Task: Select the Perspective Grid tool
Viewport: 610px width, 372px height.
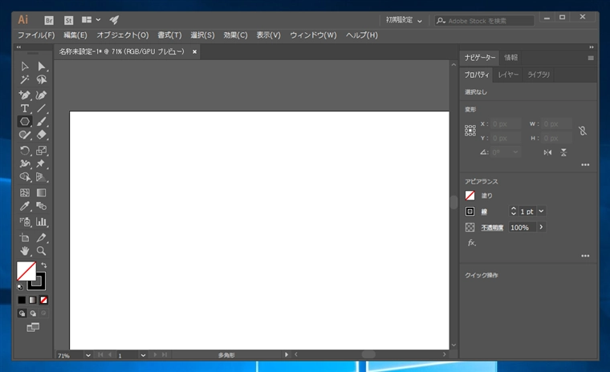Action: (x=41, y=177)
